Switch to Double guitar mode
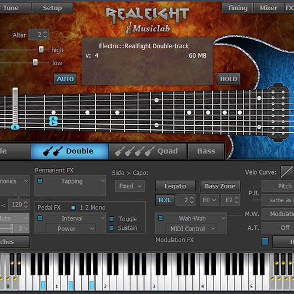 pos(69,151)
